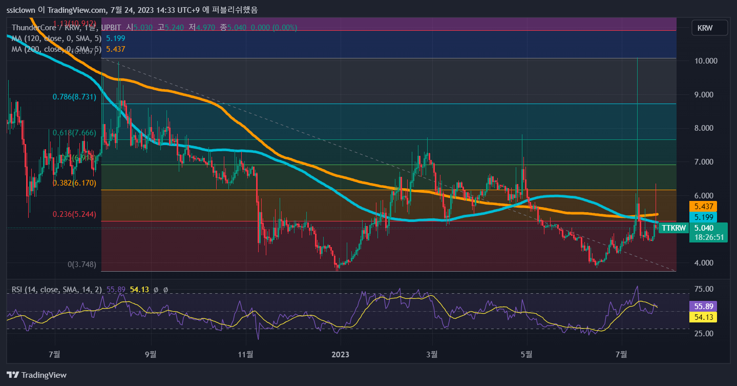The image size is (737, 386).
Task: Click the 0.236(5.244) Fibonacci level label
Action: 75,214
